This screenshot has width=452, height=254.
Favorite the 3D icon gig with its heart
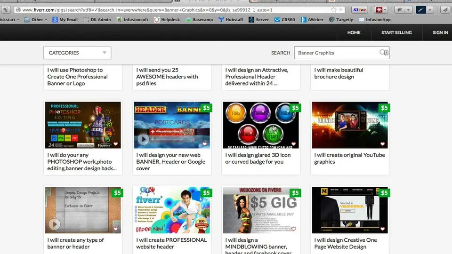click(x=293, y=144)
